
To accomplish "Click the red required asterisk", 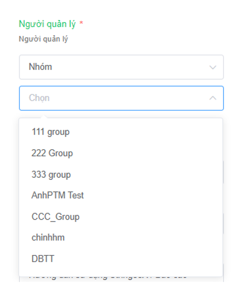I will (x=81, y=25).
